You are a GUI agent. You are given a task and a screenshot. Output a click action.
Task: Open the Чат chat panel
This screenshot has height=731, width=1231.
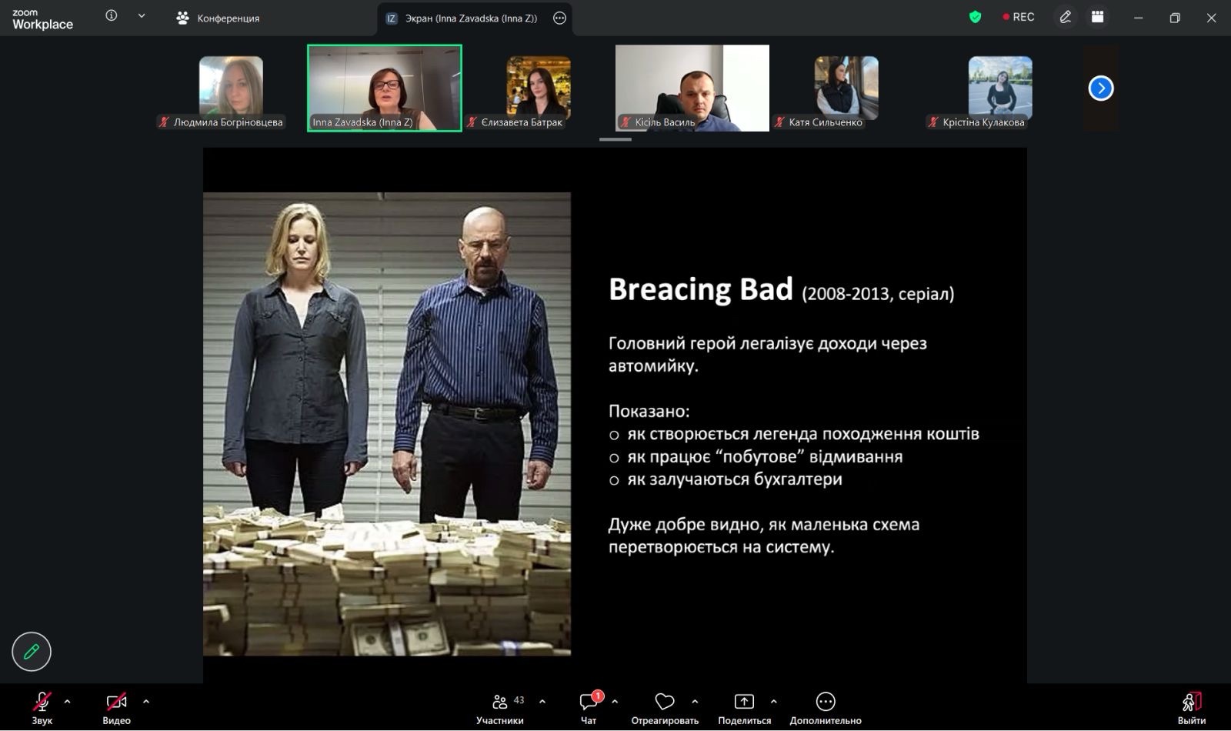(589, 708)
